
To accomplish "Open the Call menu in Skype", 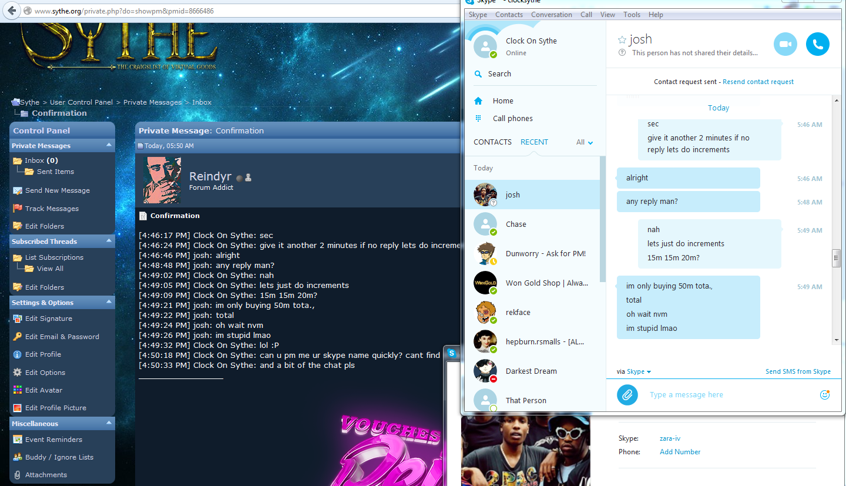I will click(586, 15).
